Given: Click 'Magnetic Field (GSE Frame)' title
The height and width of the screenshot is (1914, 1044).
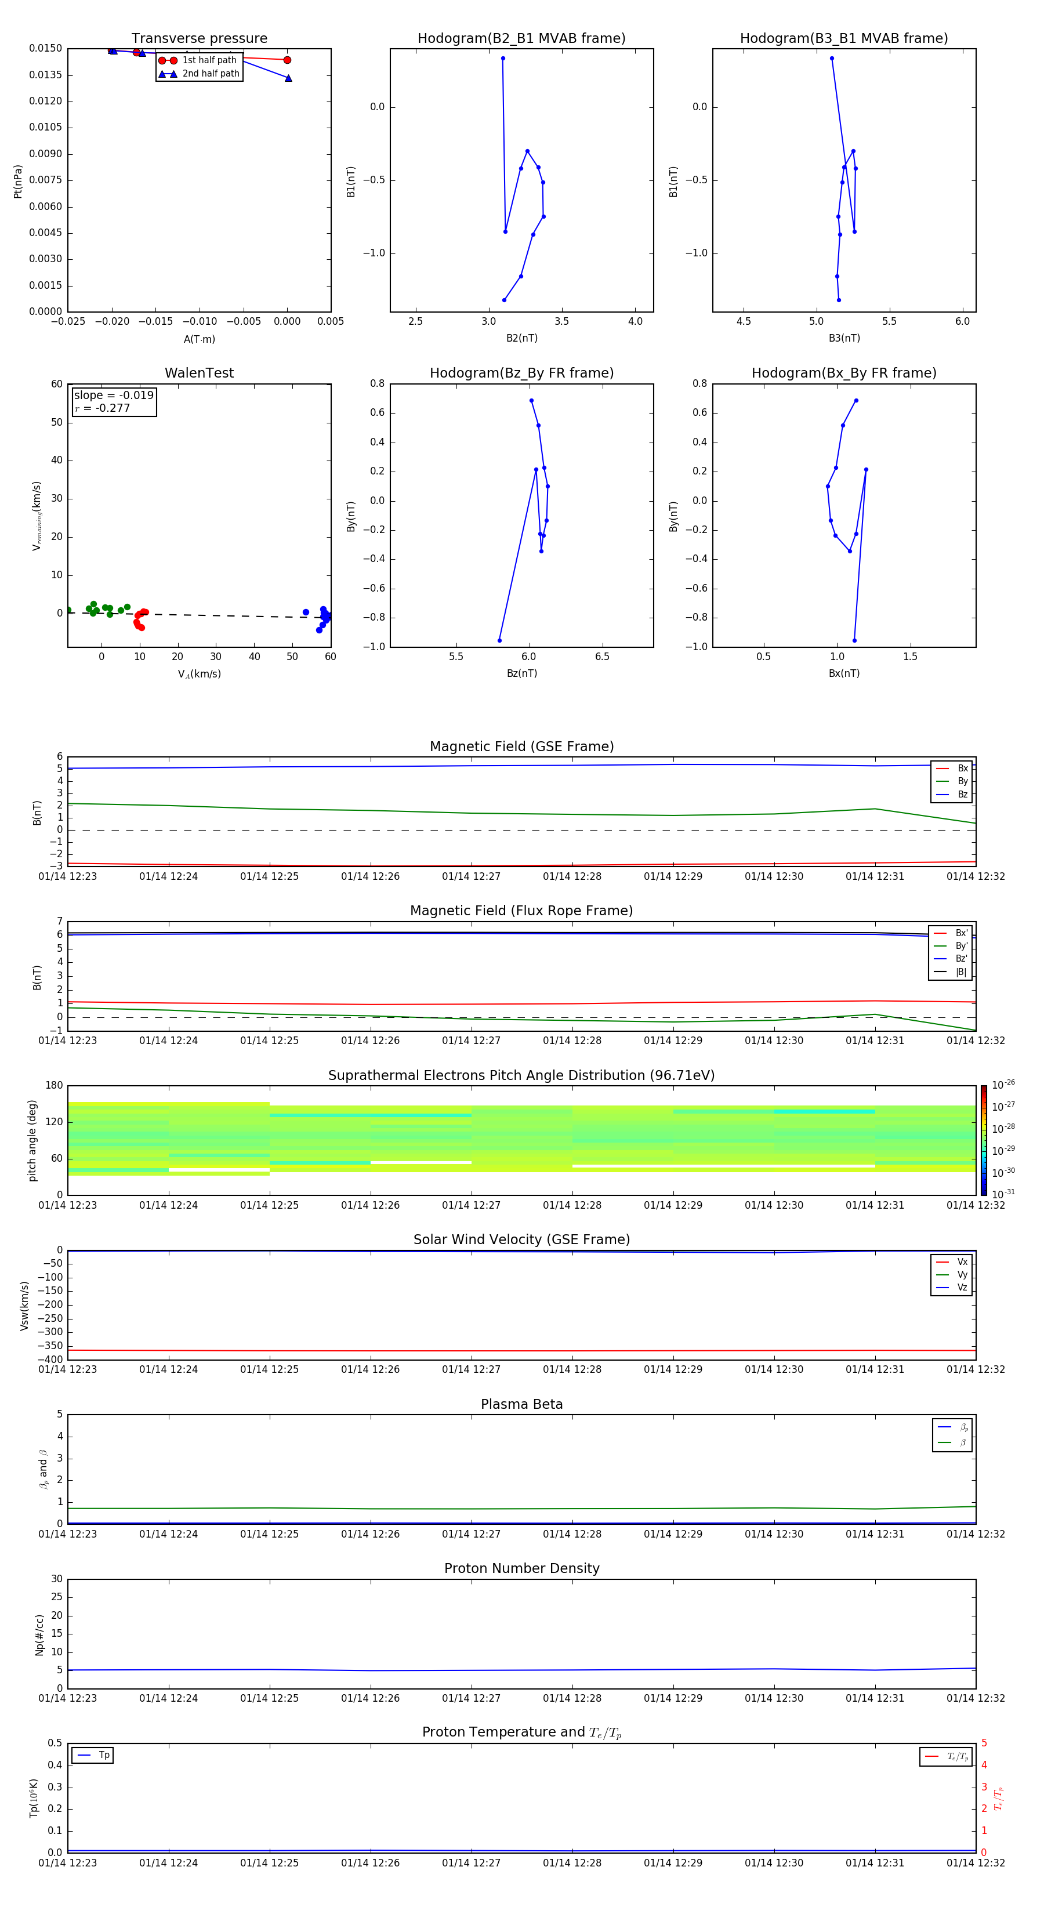Looking at the screenshot, I should coord(521,746).
